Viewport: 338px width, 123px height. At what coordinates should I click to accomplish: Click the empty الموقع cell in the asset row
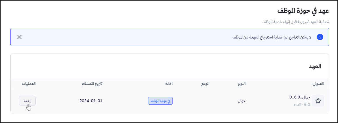[x=205, y=101]
